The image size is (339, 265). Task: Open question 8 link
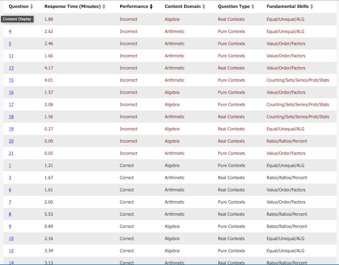(x=10, y=214)
